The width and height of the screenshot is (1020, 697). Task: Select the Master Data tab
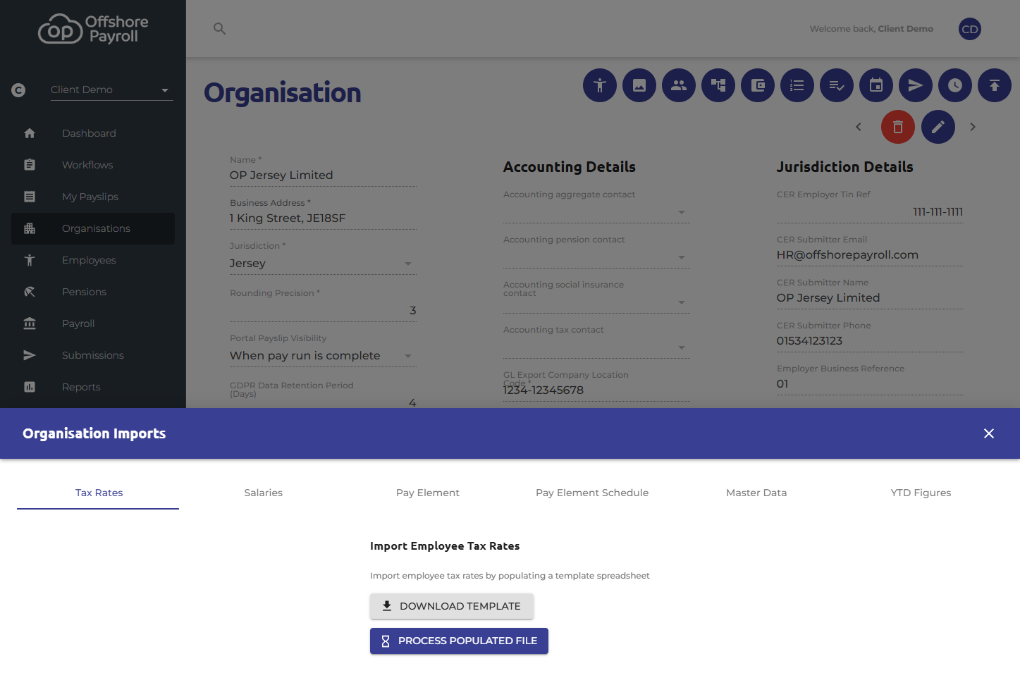coord(756,493)
